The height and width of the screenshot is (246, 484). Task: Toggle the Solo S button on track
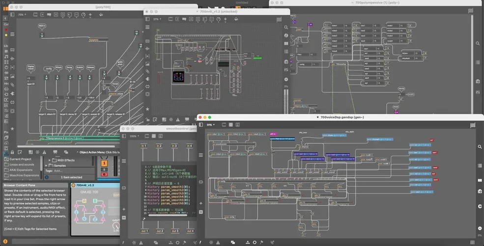tap(104, 169)
